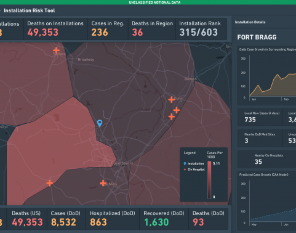
Task: Click the Civ Hospital label in the legend
Action: click(196, 170)
